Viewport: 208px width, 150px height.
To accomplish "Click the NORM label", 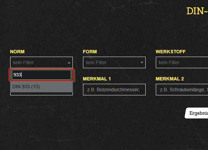I will point(17,52).
